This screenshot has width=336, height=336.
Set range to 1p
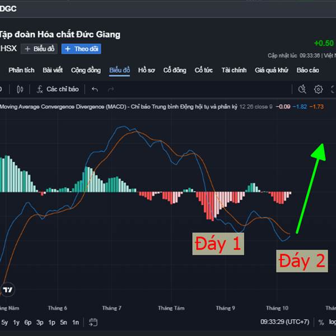52,323
